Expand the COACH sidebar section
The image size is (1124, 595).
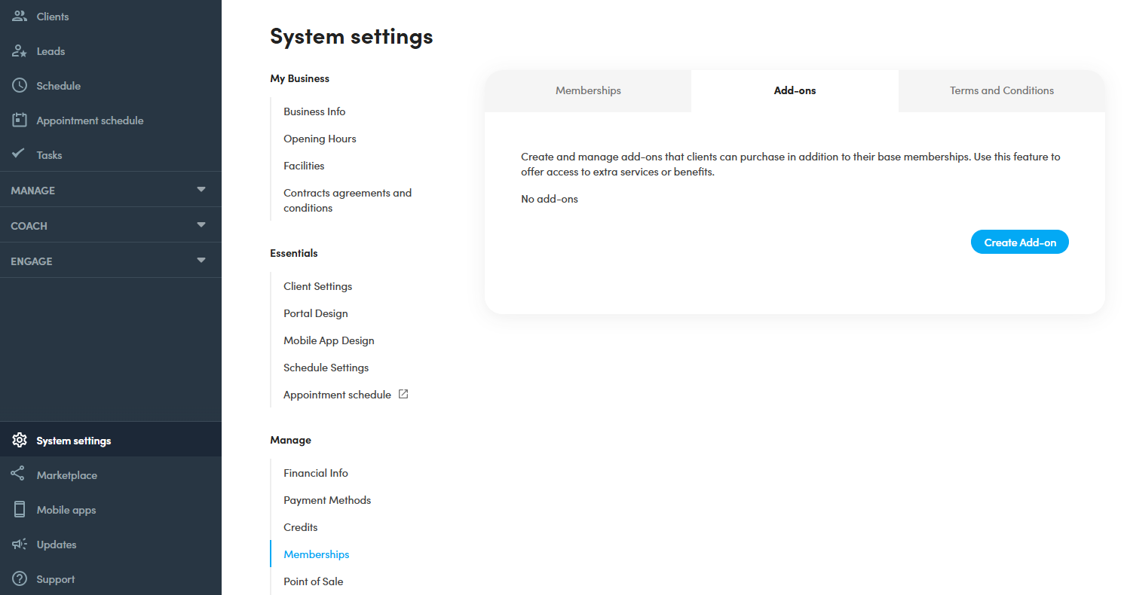[111, 225]
